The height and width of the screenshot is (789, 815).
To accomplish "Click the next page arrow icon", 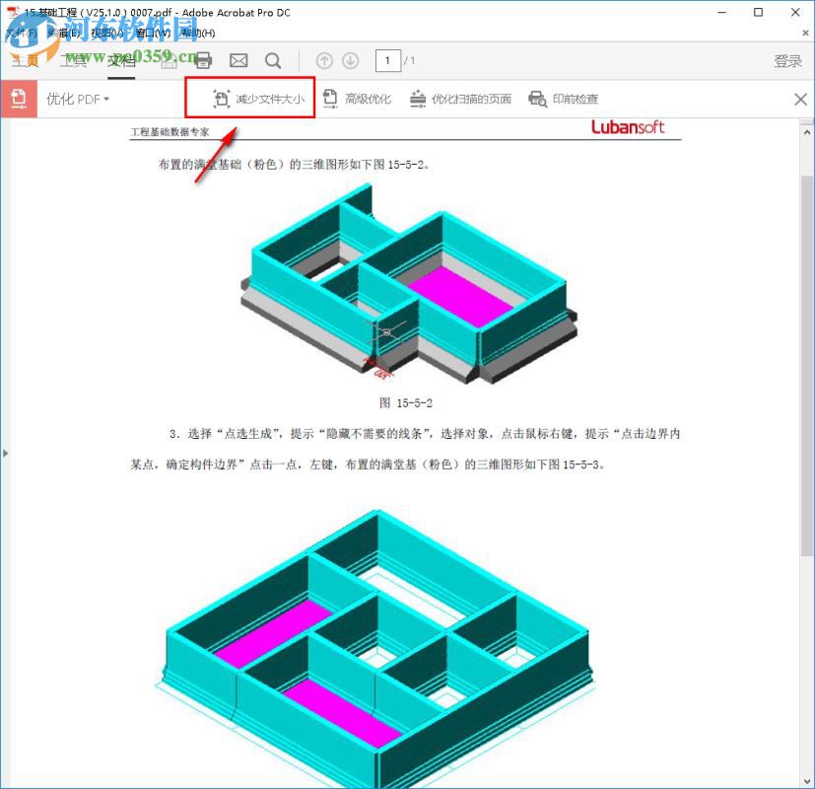I will click(x=351, y=60).
